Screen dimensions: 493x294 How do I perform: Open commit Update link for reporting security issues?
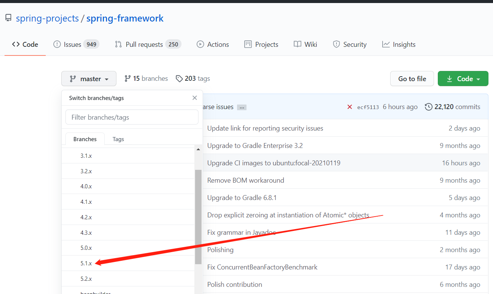(x=265, y=128)
